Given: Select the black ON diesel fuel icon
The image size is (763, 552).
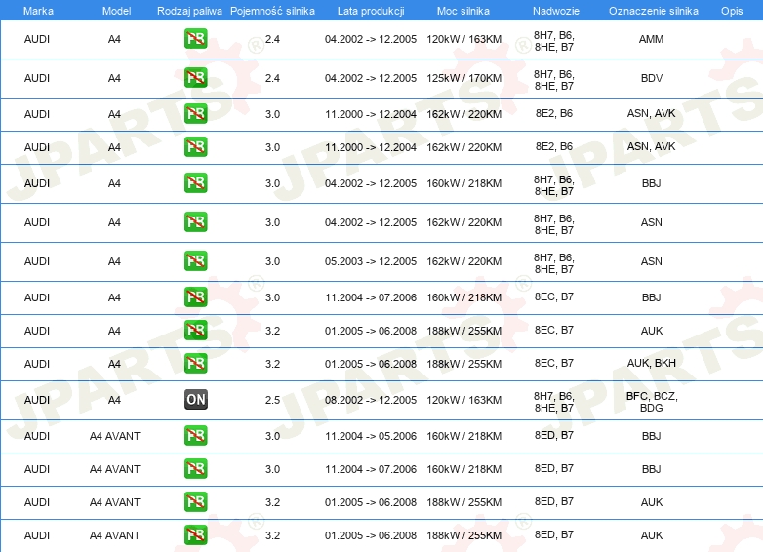Looking at the screenshot, I should 195,400.
